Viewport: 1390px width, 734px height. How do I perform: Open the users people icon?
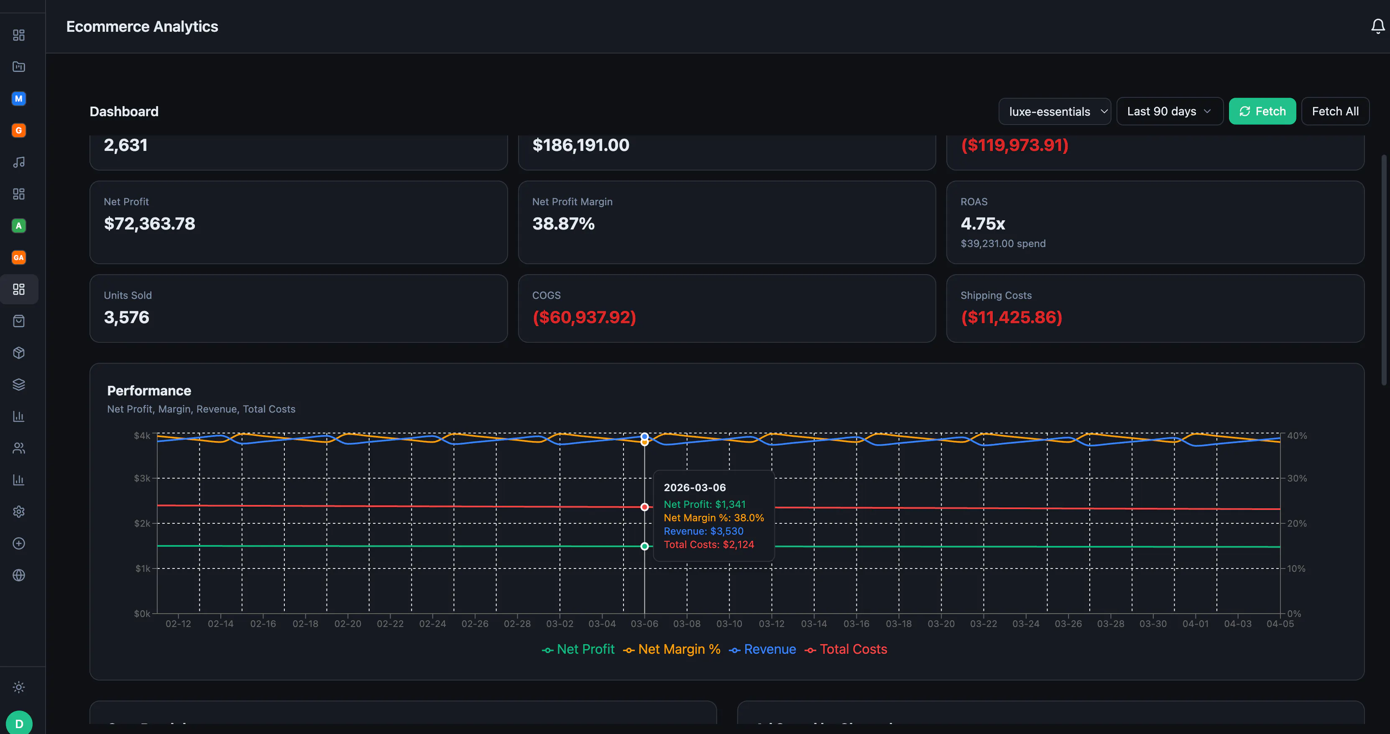19,448
